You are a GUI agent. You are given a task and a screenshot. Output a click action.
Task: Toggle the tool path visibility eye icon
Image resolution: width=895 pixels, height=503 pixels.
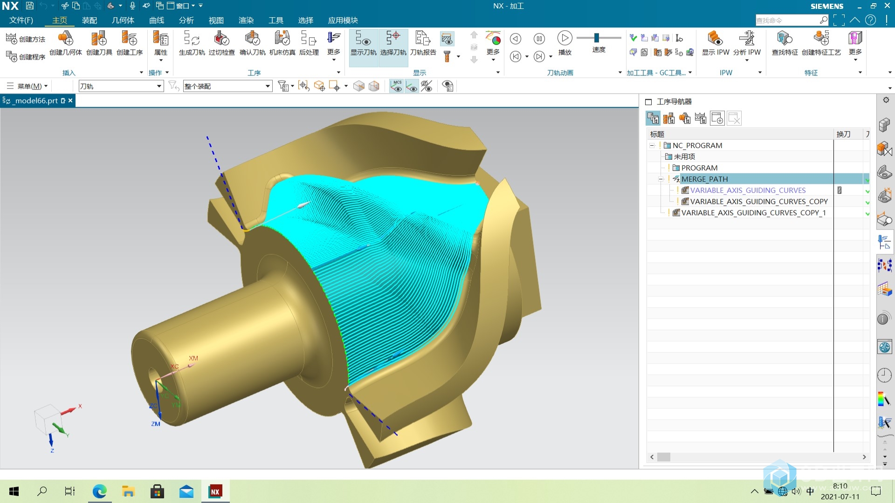[412, 86]
